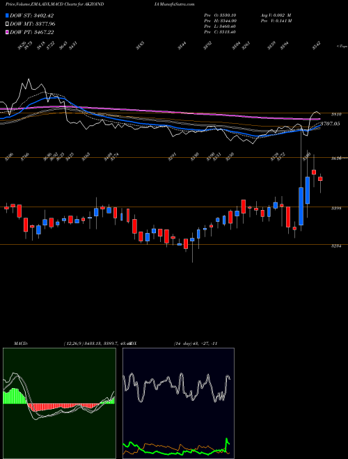
Task: Click the 3810 price level label
Action: click(335, 113)
